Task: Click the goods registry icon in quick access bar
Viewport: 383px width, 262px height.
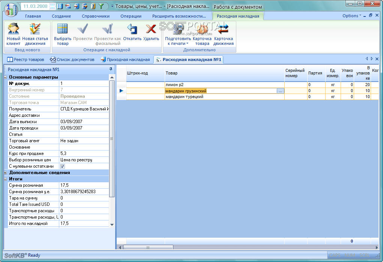Action: tap(60, 6)
